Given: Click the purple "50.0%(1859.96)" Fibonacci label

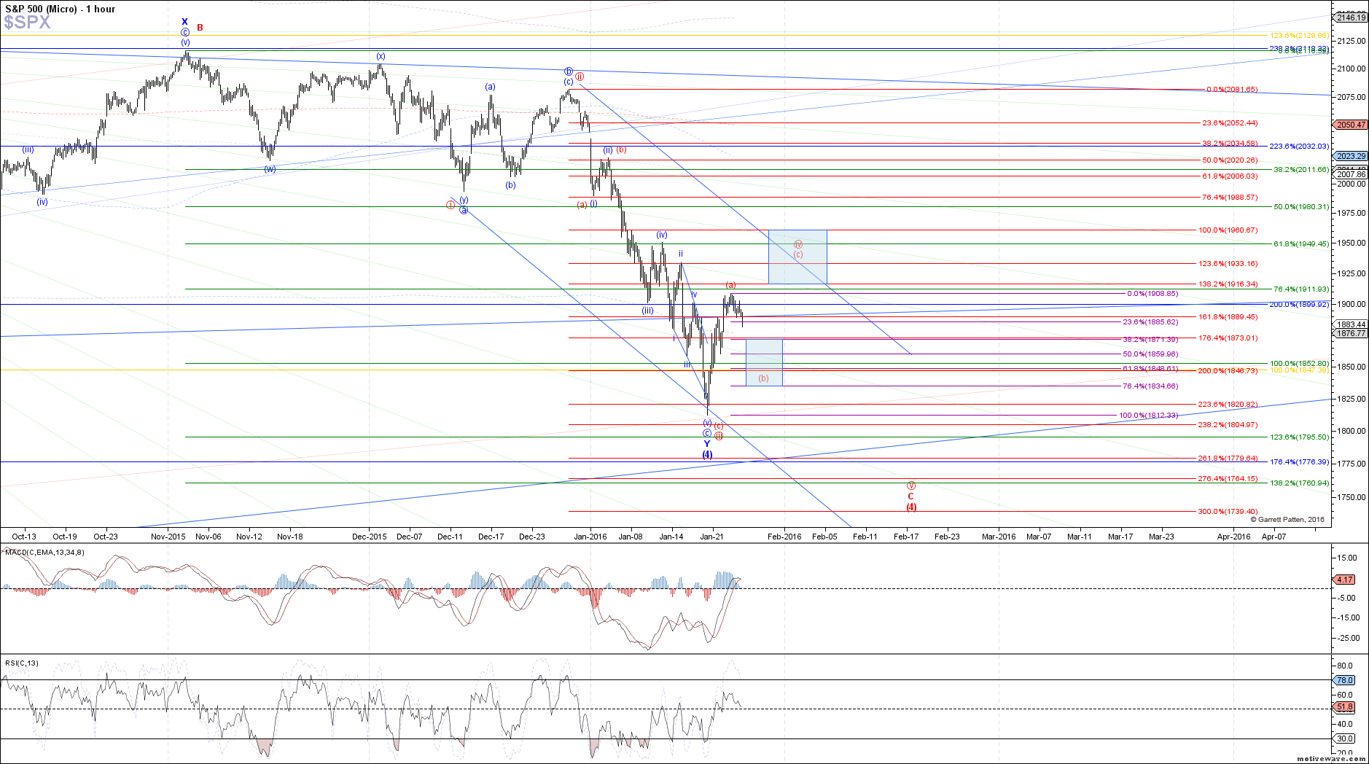Looking at the screenshot, I should pyautogui.click(x=1150, y=354).
